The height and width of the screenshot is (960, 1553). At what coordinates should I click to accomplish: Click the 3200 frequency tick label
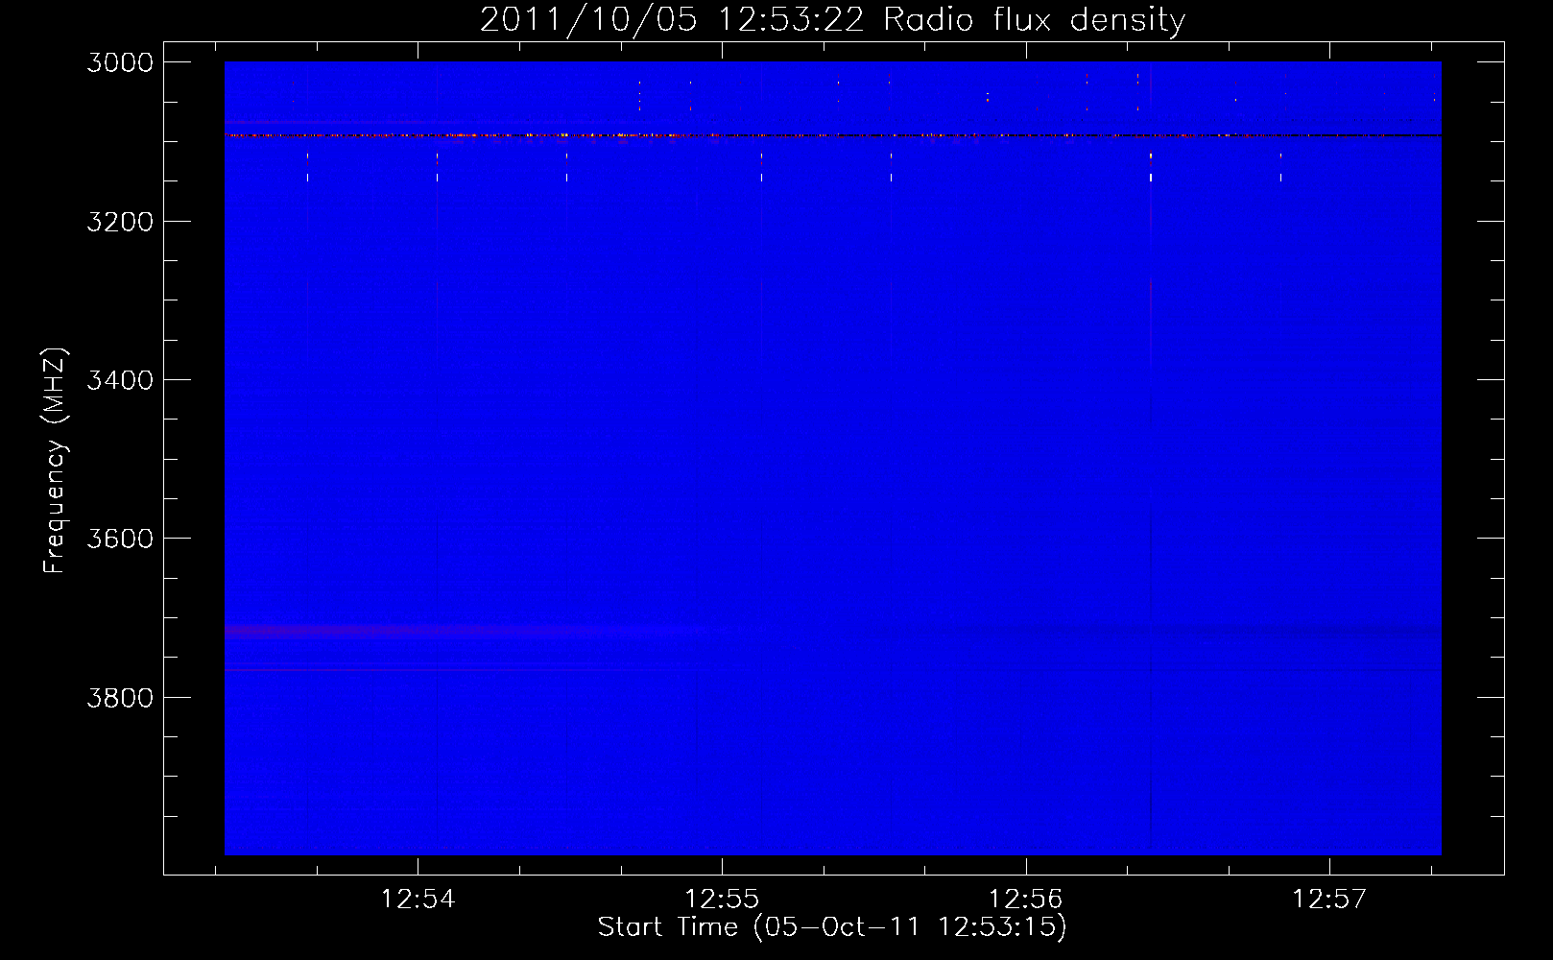(120, 222)
